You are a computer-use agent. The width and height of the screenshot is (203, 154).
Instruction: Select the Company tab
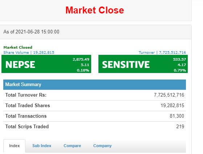(x=102, y=146)
